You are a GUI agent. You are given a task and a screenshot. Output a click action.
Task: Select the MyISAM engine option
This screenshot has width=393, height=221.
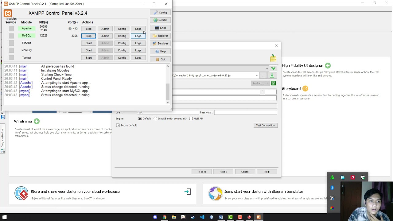(x=191, y=118)
